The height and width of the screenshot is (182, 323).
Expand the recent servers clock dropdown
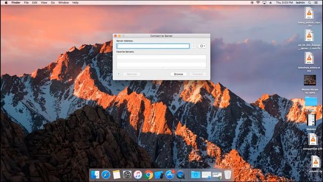pyautogui.click(x=202, y=46)
